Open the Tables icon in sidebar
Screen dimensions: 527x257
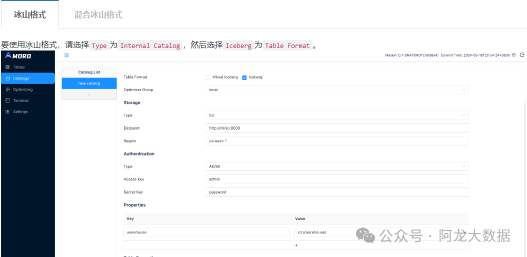point(7,67)
